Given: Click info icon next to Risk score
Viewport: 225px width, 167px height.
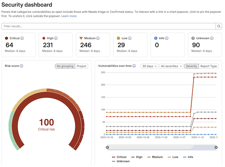Looking at the screenshot, I should [x=21, y=66].
